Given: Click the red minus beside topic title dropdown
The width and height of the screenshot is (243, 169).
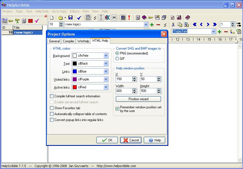Looking at the screenshot, I should click(158, 25).
